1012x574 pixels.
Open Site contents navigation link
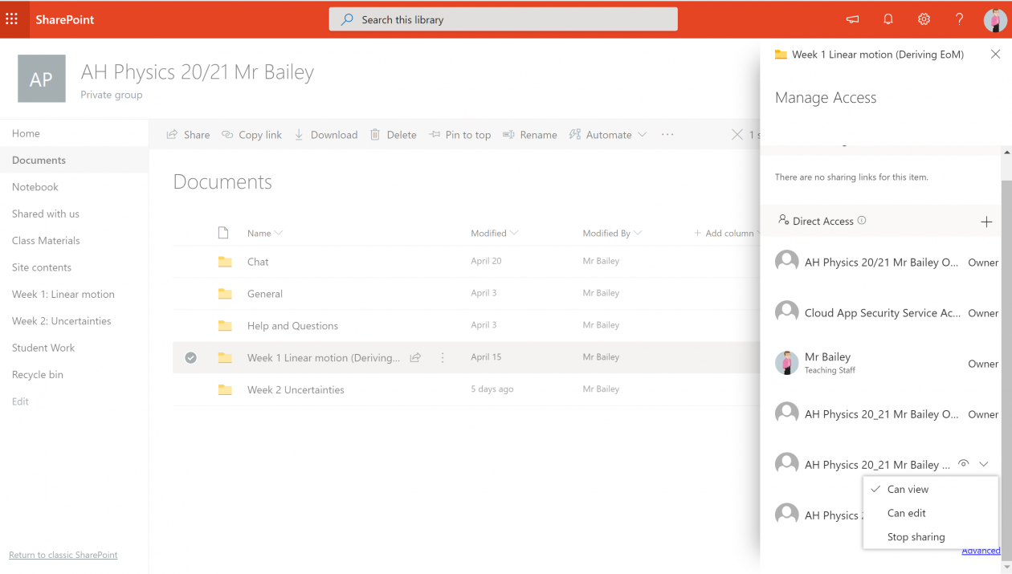tap(42, 267)
